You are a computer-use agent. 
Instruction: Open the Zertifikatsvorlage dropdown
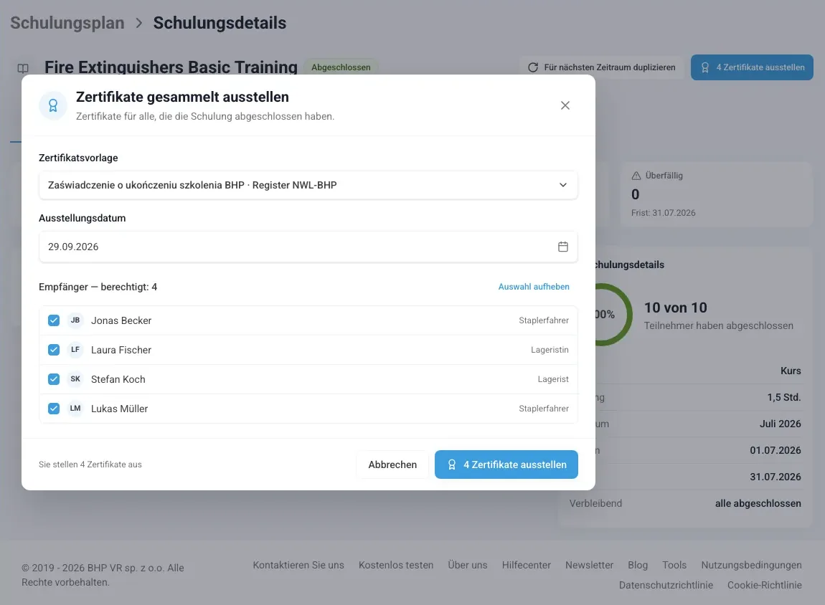pyautogui.click(x=308, y=185)
